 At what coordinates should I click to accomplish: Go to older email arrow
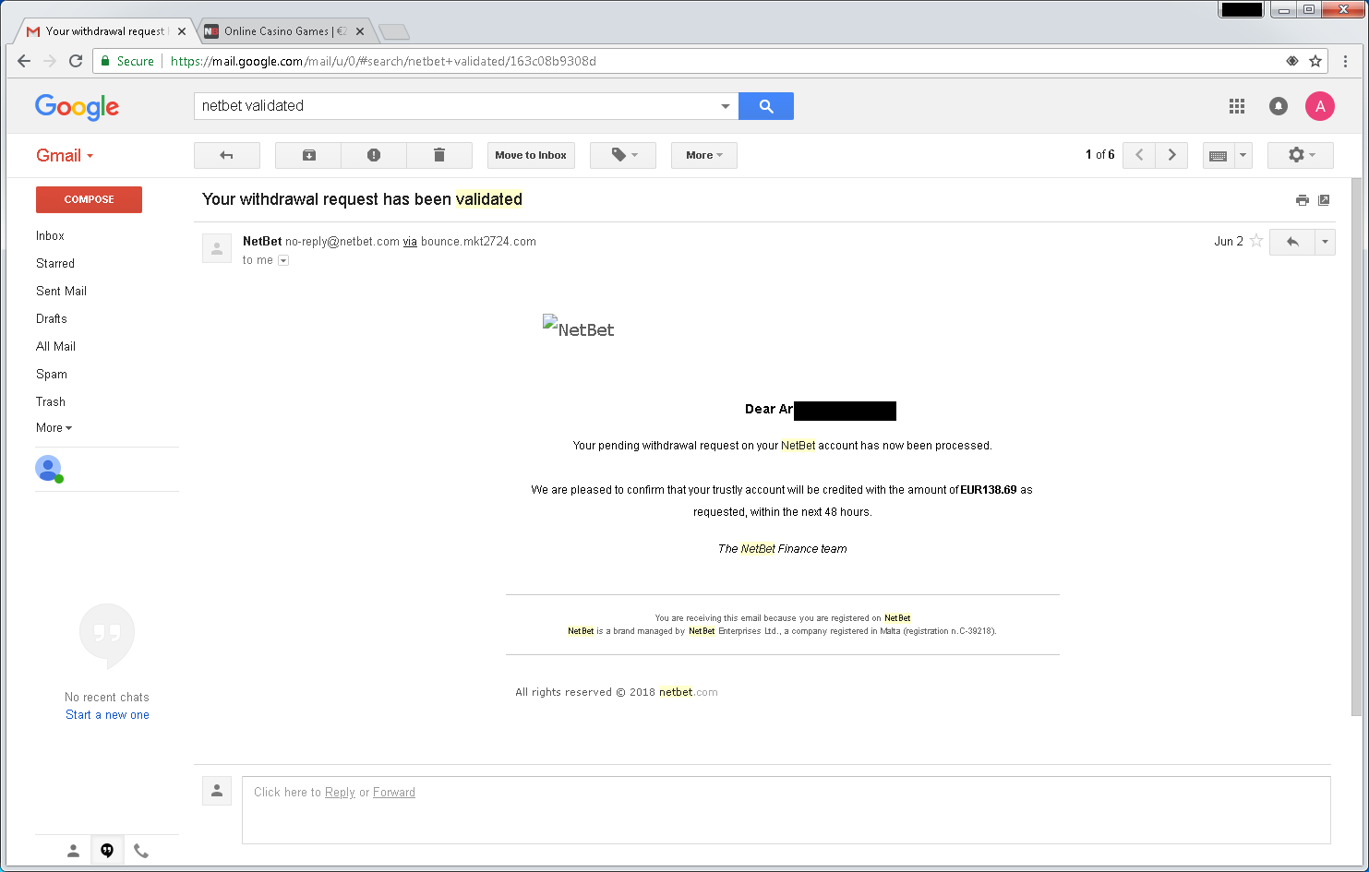[1172, 155]
